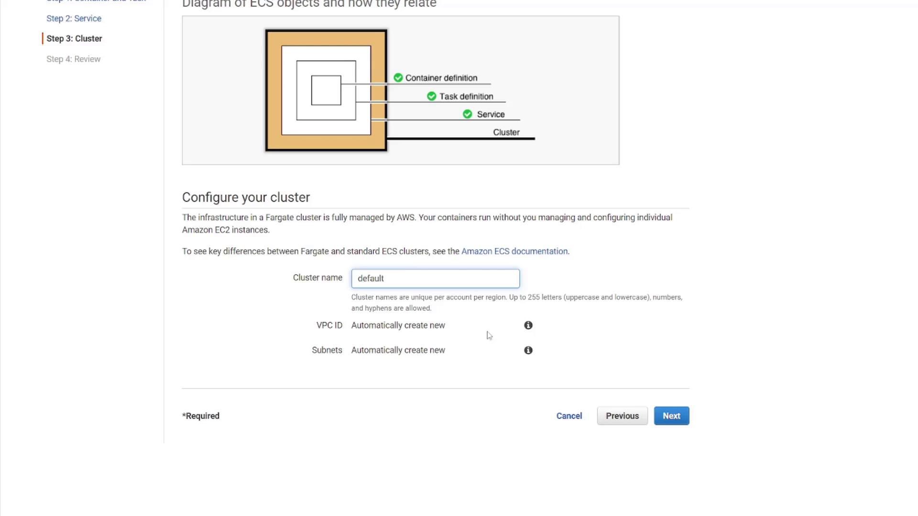918x516 pixels.
Task: Select Step 4: Review in sidebar
Action: [73, 59]
